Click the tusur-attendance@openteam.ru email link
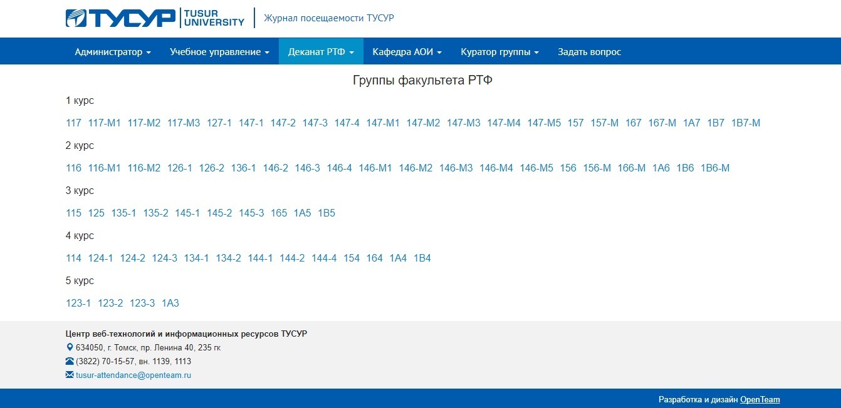The width and height of the screenshot is (841, 408). (x=133, y=375)
